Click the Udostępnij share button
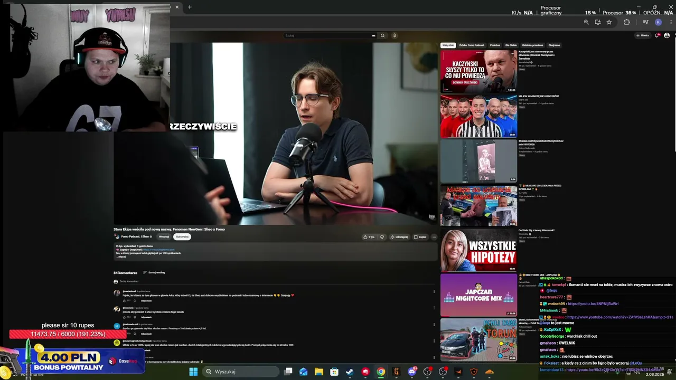Image resolution: width=676 pixels, height=380 pixels. click(399, 237)
